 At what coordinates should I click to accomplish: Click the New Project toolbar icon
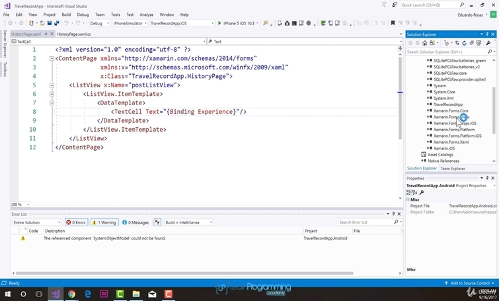[x=31, y=23]
